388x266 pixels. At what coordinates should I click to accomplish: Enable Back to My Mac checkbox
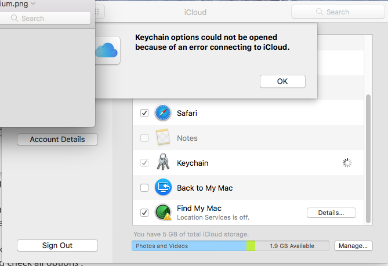pyautogui.click(x=144, y=188)
